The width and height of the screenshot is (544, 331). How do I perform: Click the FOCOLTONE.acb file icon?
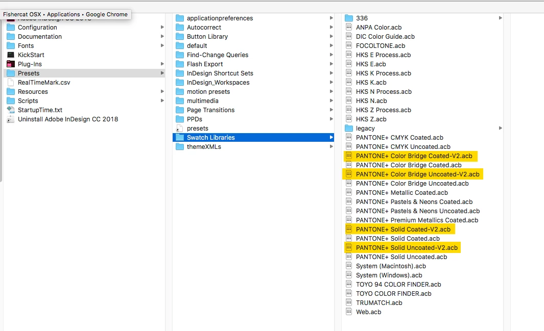[349, 45]
